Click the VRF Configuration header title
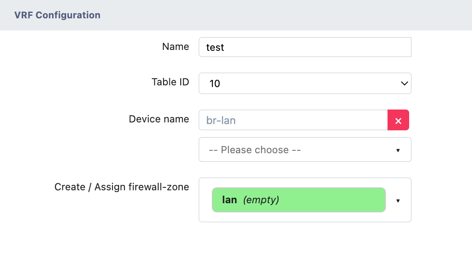 [x=57, y=15]
